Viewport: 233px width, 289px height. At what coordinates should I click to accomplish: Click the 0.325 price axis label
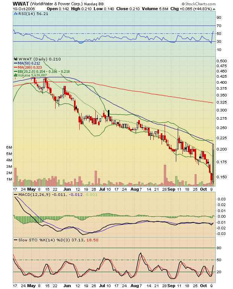coord(222,102)
